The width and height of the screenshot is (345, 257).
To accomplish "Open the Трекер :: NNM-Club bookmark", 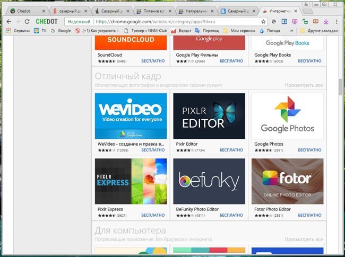I will (145, 31).
